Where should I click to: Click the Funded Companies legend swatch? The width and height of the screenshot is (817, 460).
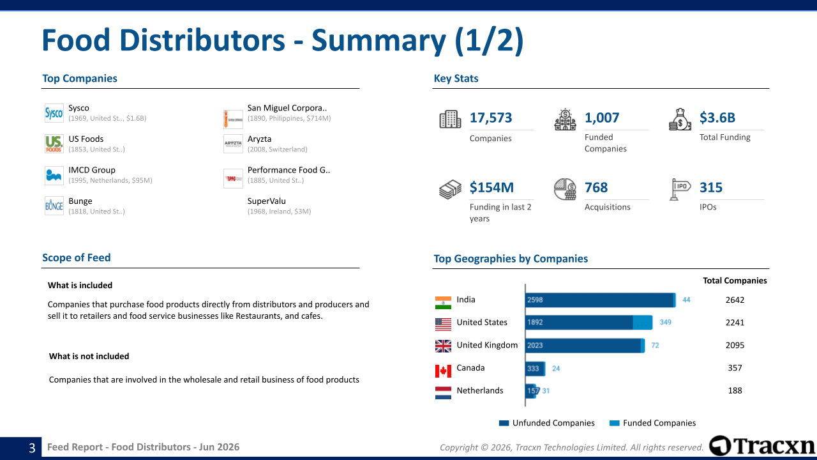coord(615,423)
